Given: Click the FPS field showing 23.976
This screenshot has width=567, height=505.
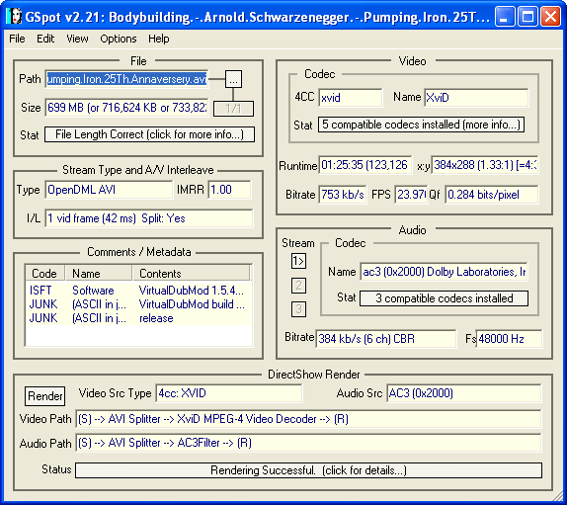Looking at the screenshot, I should click(x=411, y=195).
